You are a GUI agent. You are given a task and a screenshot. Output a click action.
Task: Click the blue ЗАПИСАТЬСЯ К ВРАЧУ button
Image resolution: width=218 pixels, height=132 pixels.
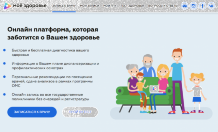[32, 112]
